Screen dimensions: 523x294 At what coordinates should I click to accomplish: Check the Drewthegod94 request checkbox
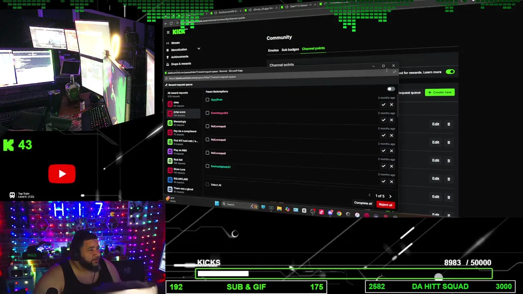click(208, 113)
